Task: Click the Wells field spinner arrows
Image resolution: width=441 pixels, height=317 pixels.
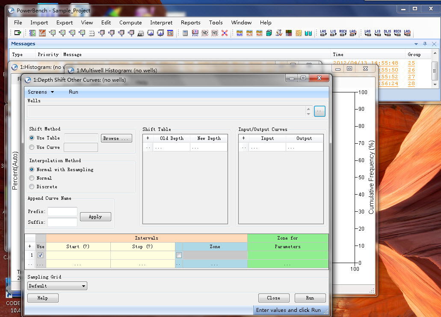Action: 308,111
